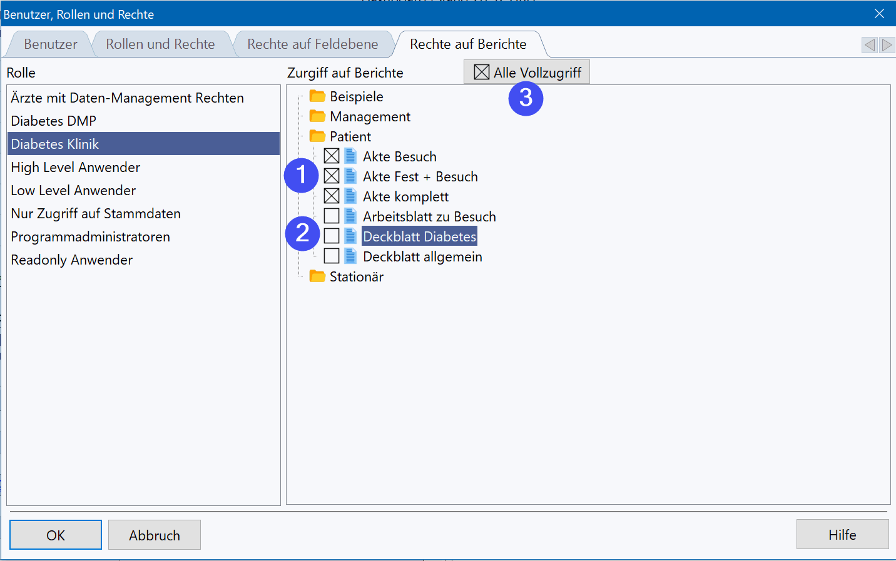Confirm the dialog with OK

click(56, 535)
